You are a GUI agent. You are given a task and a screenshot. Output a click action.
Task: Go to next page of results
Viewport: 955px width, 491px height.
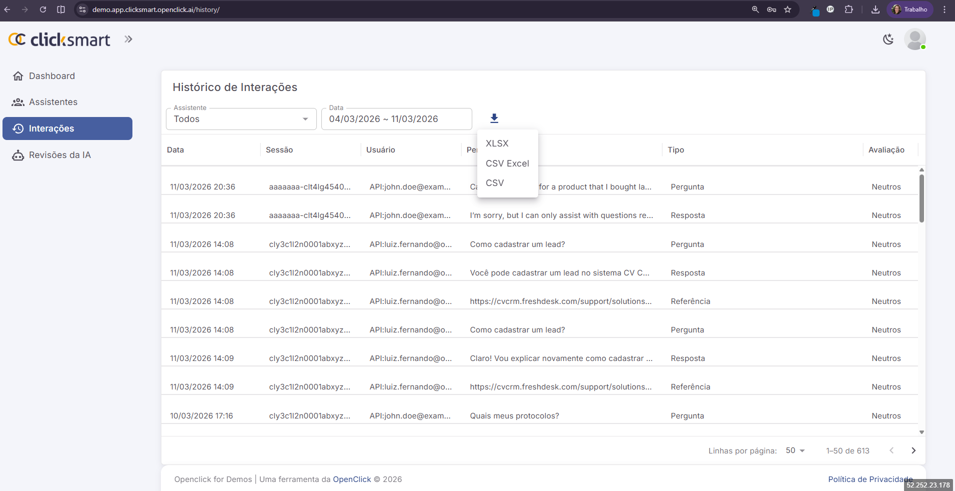913,450
